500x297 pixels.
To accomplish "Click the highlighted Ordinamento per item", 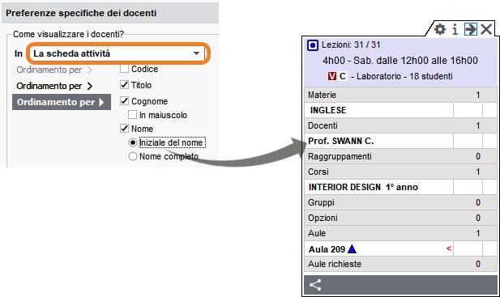I will pos(62,102).
